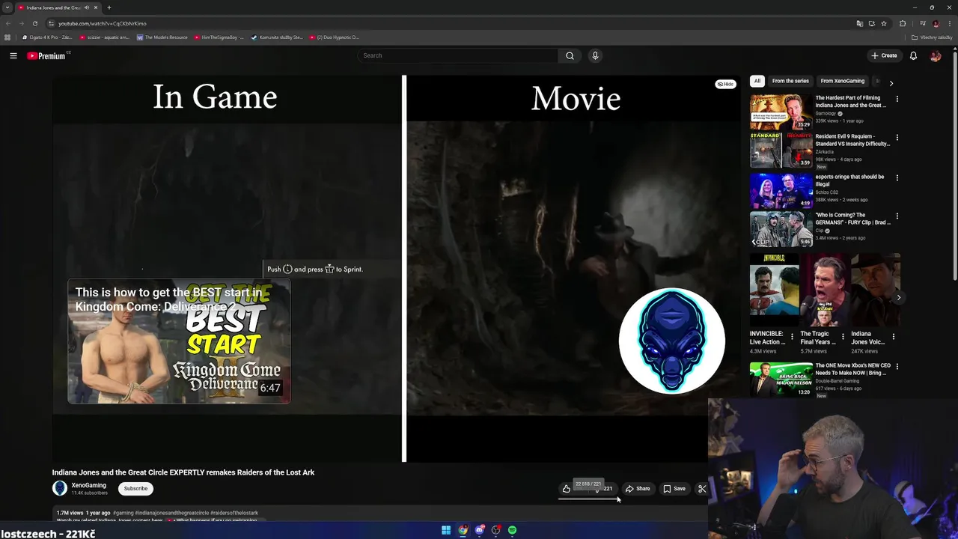Image resolution: width=958 pixels, height=539 pixels.
Task: Open Discord from the taskbar
Action: 480,530
